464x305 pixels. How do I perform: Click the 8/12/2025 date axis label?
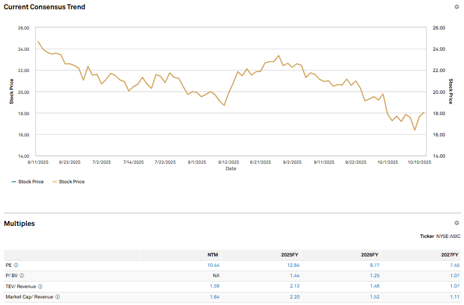(229, 162)
